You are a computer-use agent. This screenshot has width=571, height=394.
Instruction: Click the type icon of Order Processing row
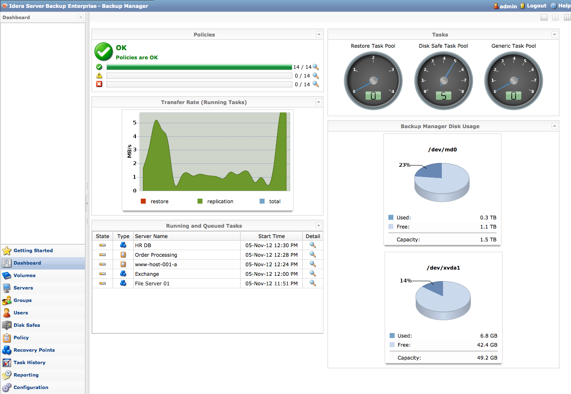[123, 255]
